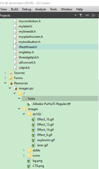This screenshot has height=169, width=99.
Task: Expand the Sources folder
Action: [5, 73]
